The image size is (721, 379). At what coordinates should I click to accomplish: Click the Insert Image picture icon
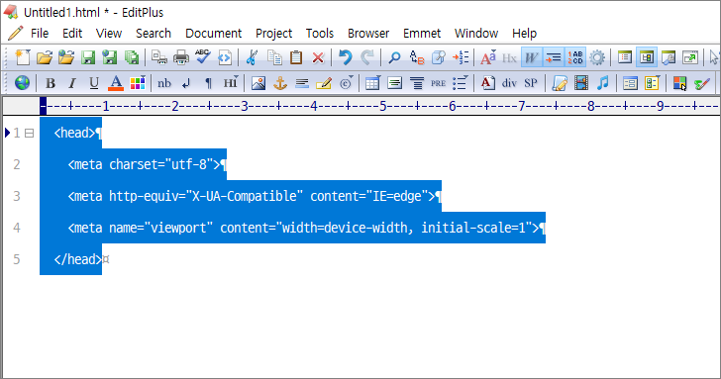point(257,83)
